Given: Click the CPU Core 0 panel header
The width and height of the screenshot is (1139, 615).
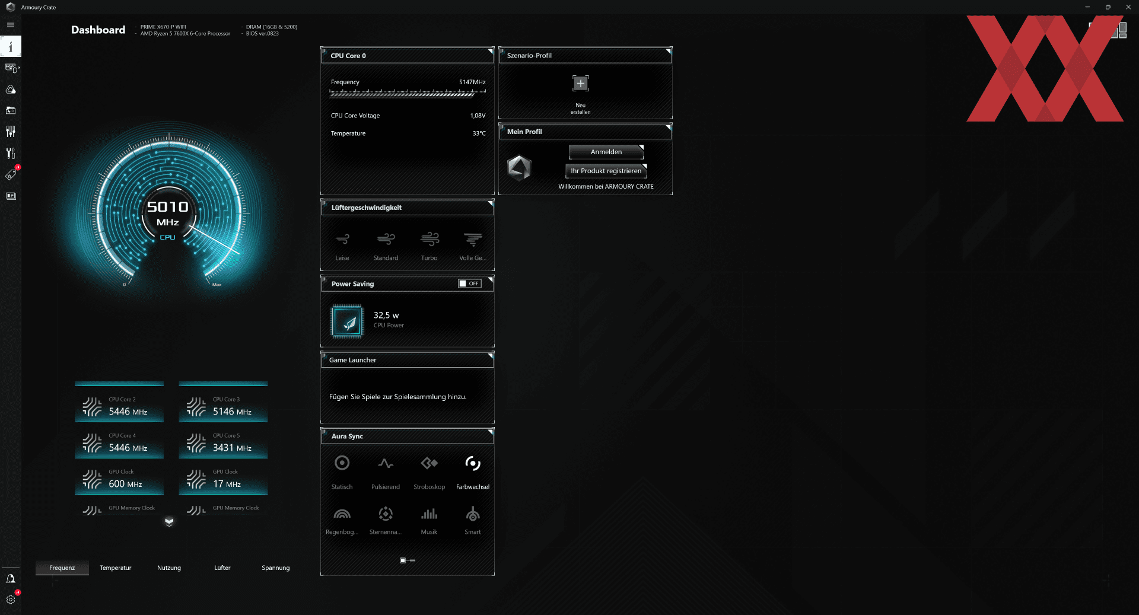Looking at the screenshot, I should coord(408,55).
